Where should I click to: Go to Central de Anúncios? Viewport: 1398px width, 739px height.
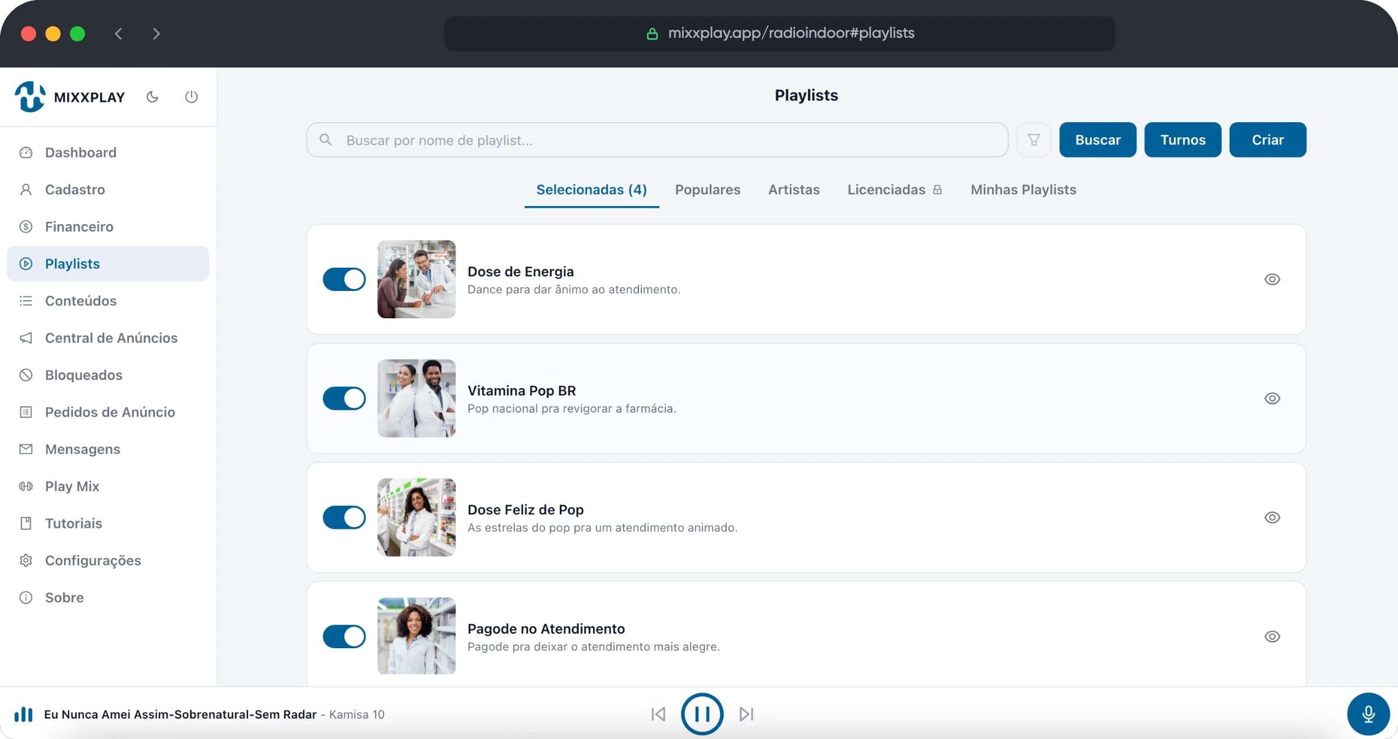point(108,338)
